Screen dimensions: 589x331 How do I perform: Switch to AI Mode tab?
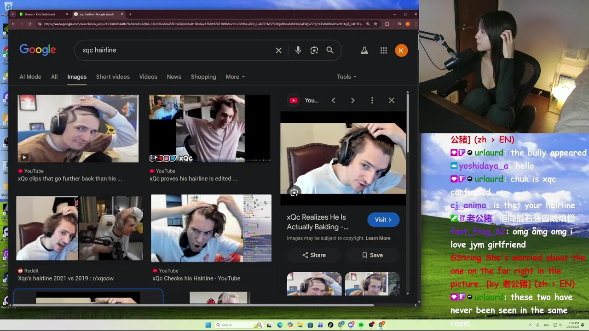(x=30, y=77)
